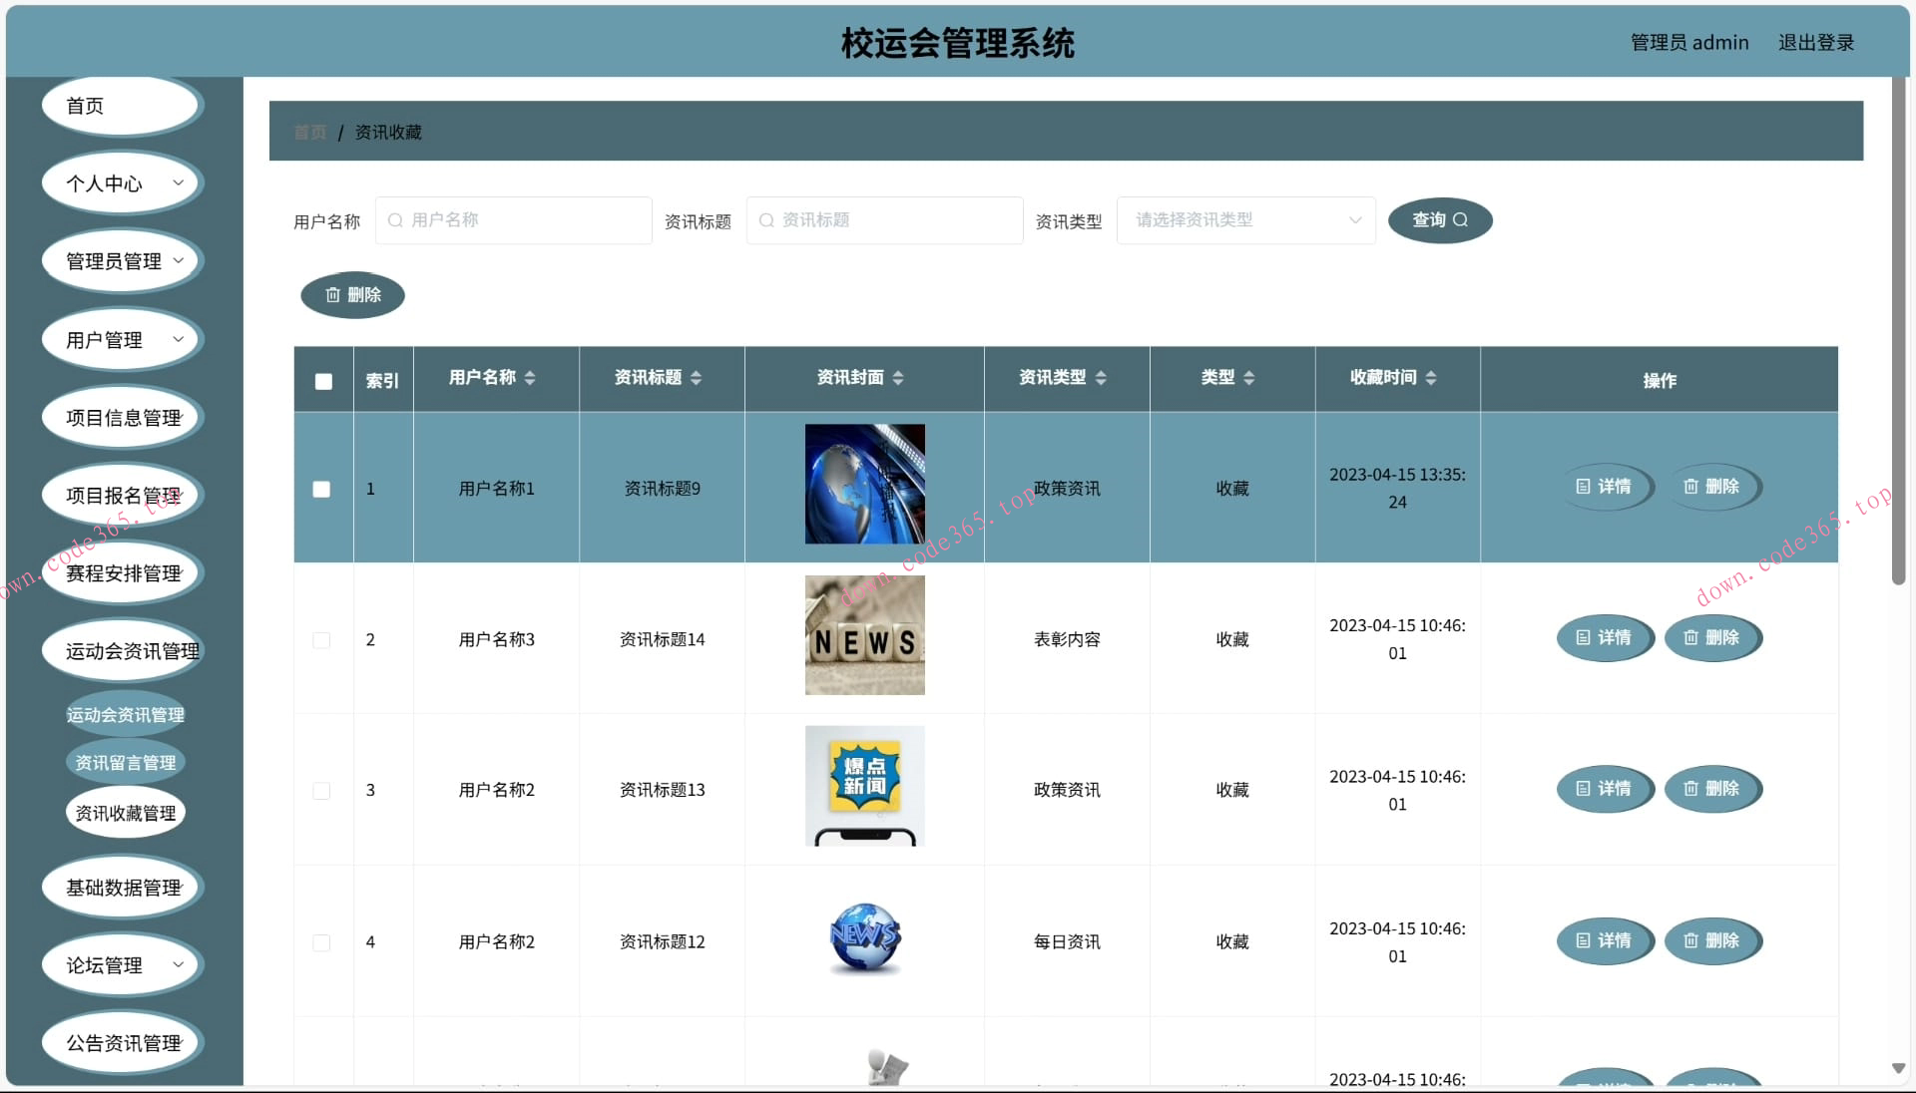1916x1093 pixels.
Task: Sort the 资讯类型 column using its arrows
Action: [x=1102, y=378]
